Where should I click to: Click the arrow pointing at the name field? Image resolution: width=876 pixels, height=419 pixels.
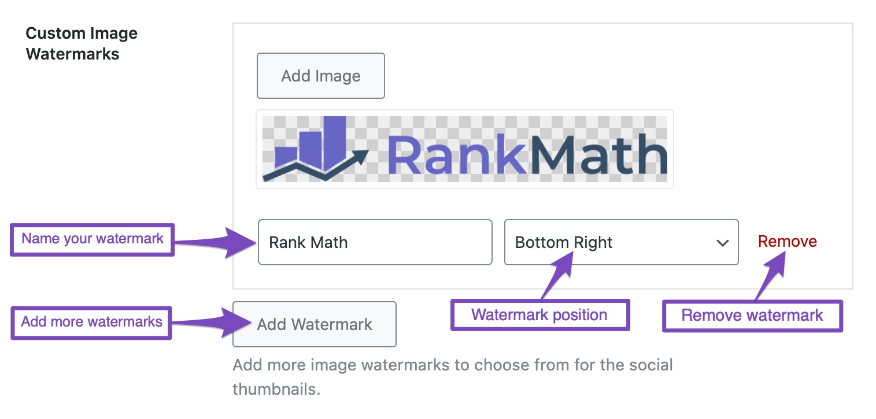click(x=217, y=243)
